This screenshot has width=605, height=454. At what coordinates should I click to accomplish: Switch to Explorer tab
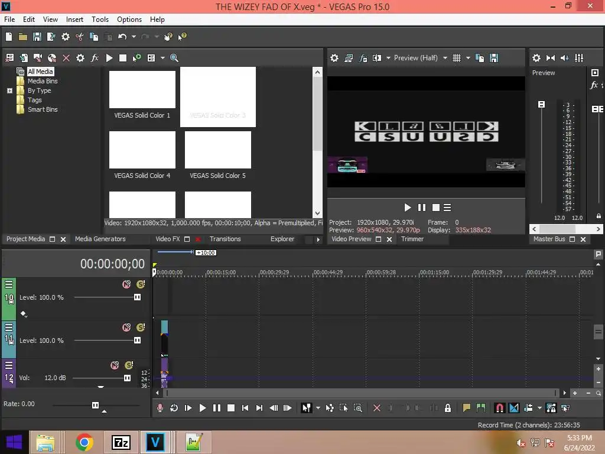coord(282,239)
